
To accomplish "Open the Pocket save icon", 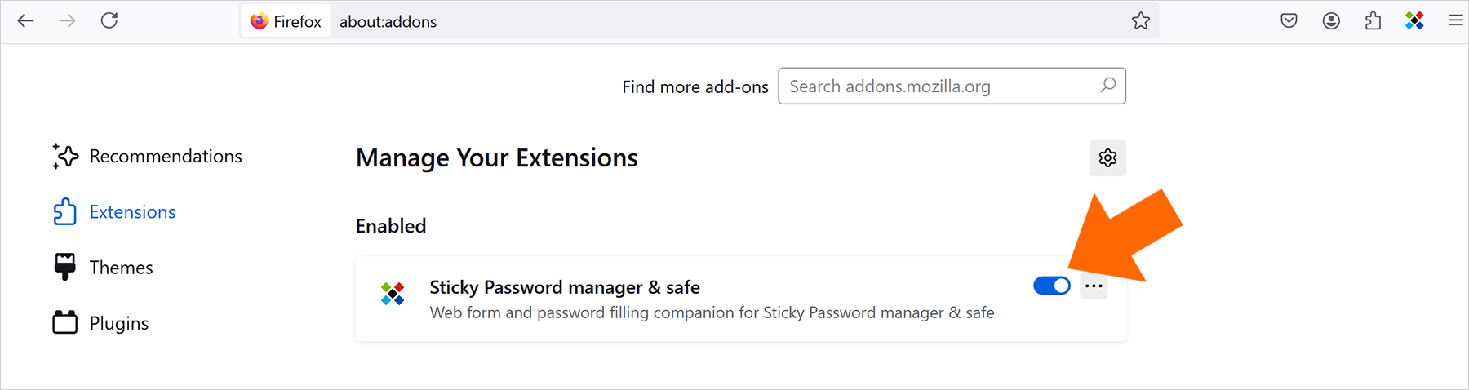I will pos(1289,21).
